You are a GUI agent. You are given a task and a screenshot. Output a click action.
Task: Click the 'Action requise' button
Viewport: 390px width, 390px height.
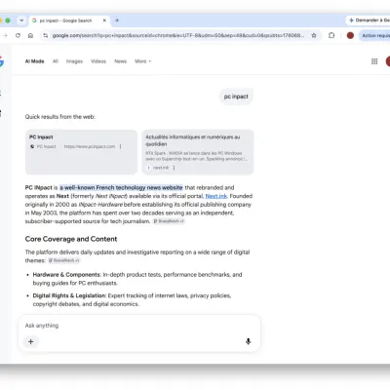point(374,35)
